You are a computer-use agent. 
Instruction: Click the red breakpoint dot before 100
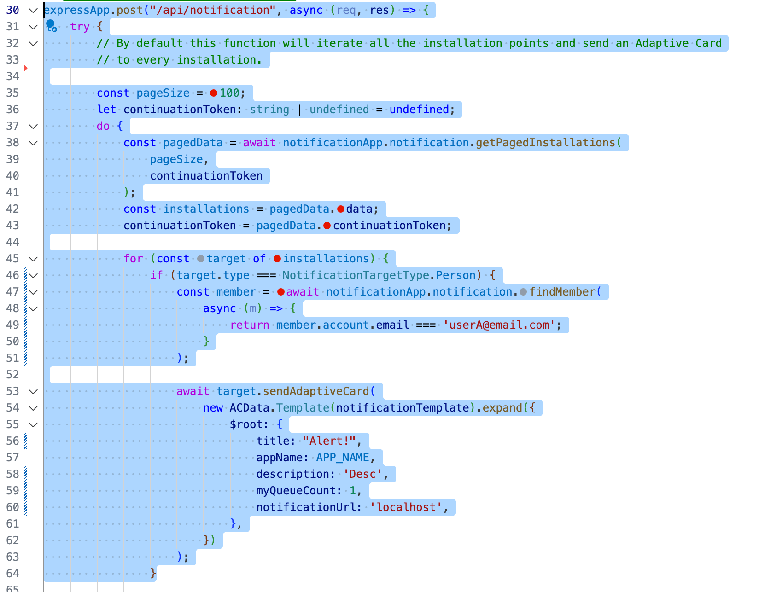[214, 93]
